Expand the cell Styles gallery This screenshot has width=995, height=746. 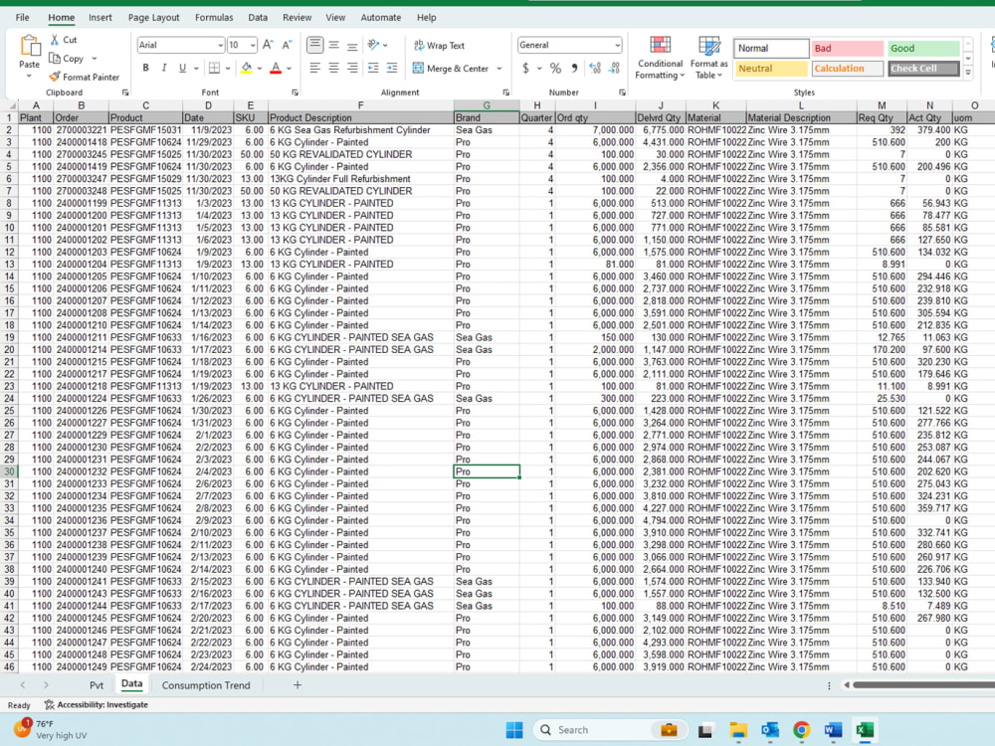click(x=968, y=73)
